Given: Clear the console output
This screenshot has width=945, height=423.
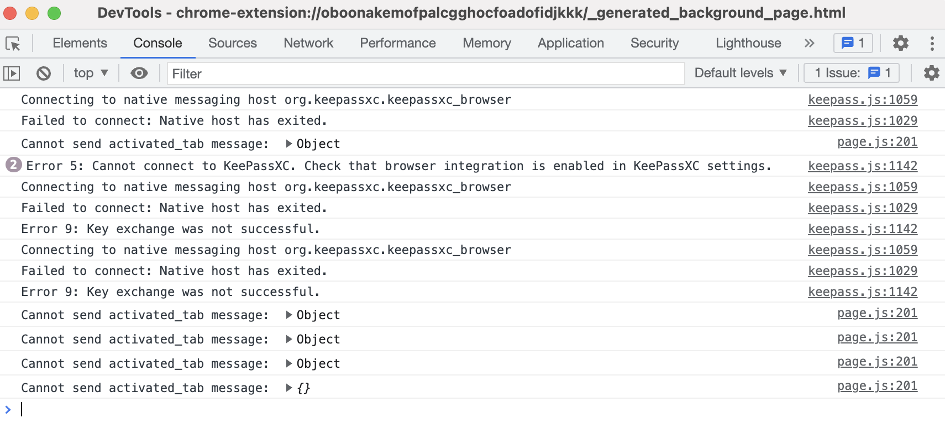Looking at the screenshot, I should (44, 72).
